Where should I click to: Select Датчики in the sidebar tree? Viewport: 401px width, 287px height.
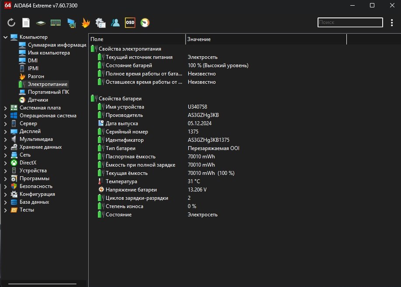[x=38, y=100]
